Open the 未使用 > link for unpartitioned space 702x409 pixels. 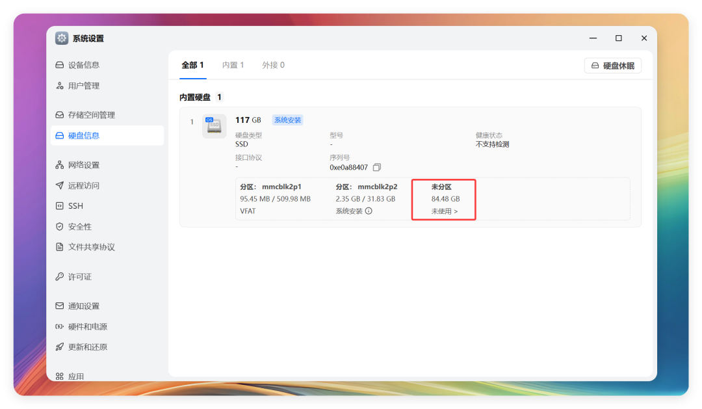445,211
